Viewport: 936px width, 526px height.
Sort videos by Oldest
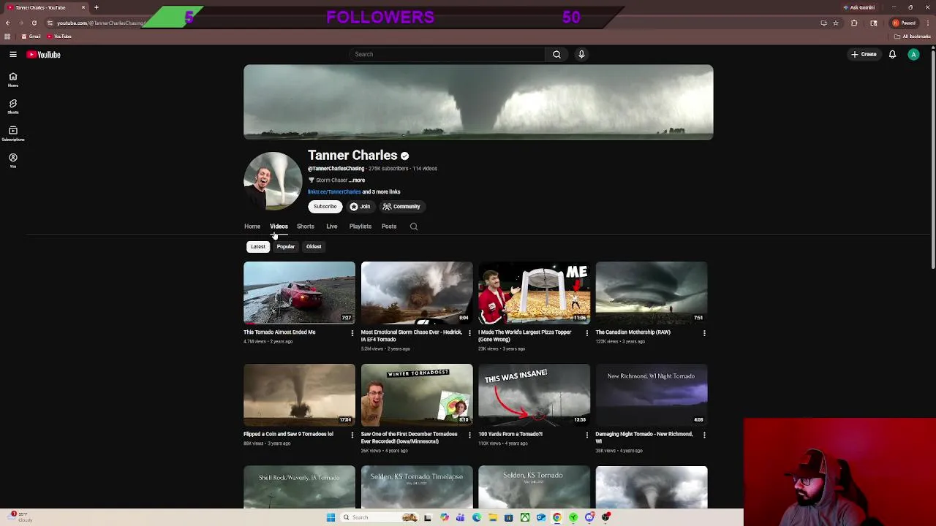coord(314,247)
